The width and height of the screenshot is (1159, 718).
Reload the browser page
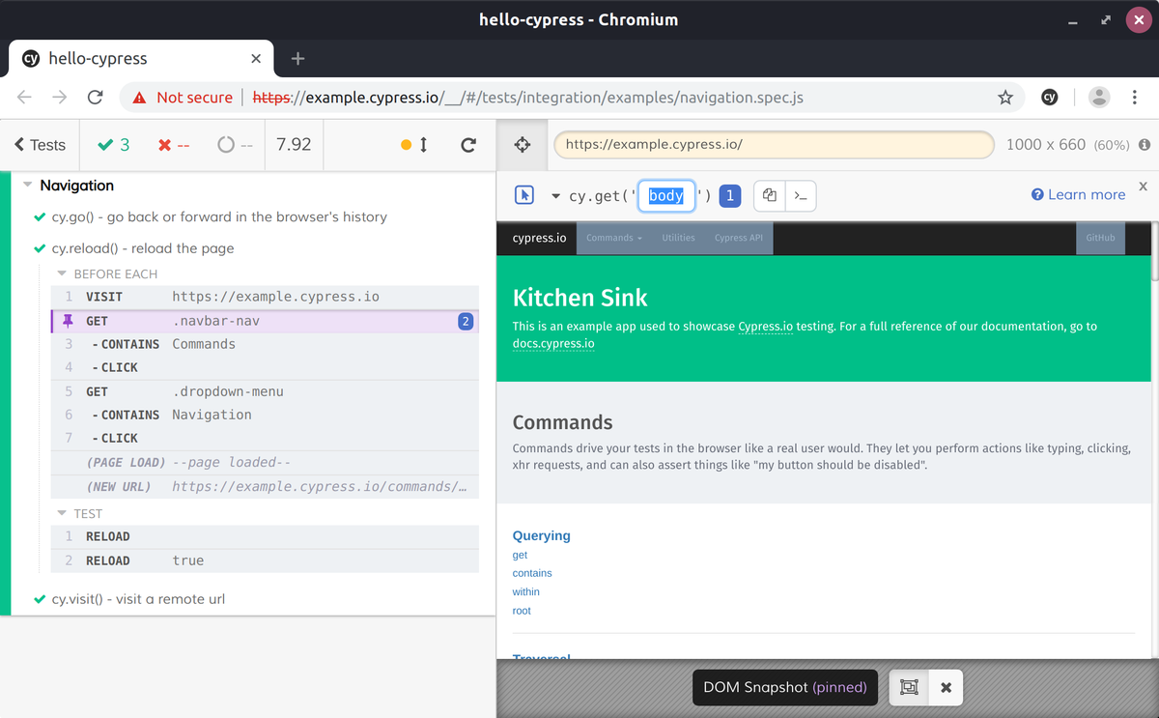click(95, 97)
